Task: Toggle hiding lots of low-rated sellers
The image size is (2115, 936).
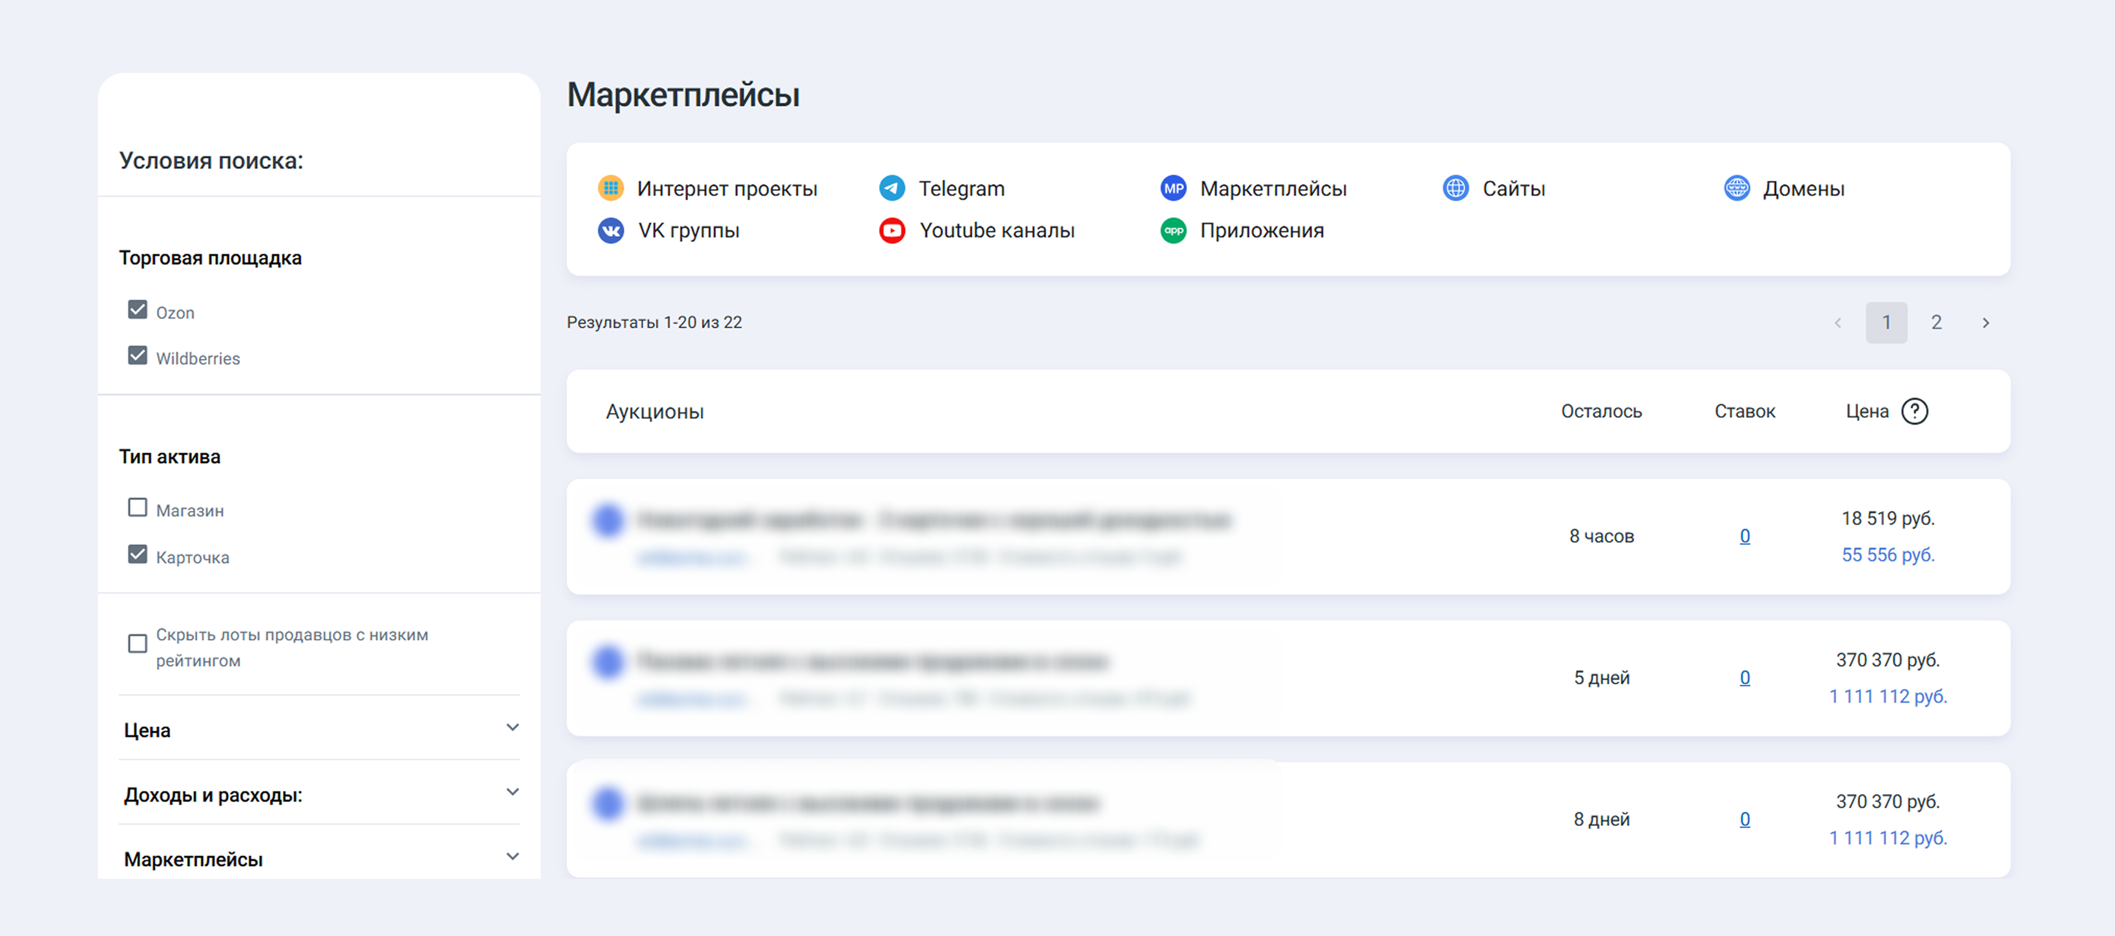Action: click(x=138, y=644)
